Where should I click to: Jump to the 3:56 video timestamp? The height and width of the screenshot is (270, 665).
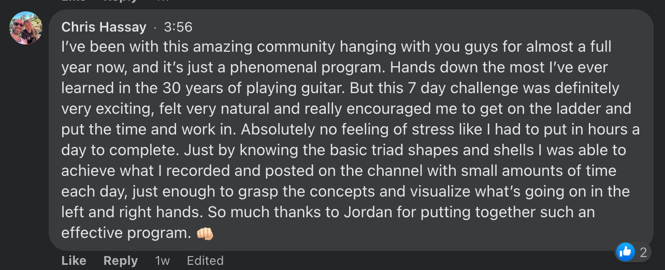point(178,26)
